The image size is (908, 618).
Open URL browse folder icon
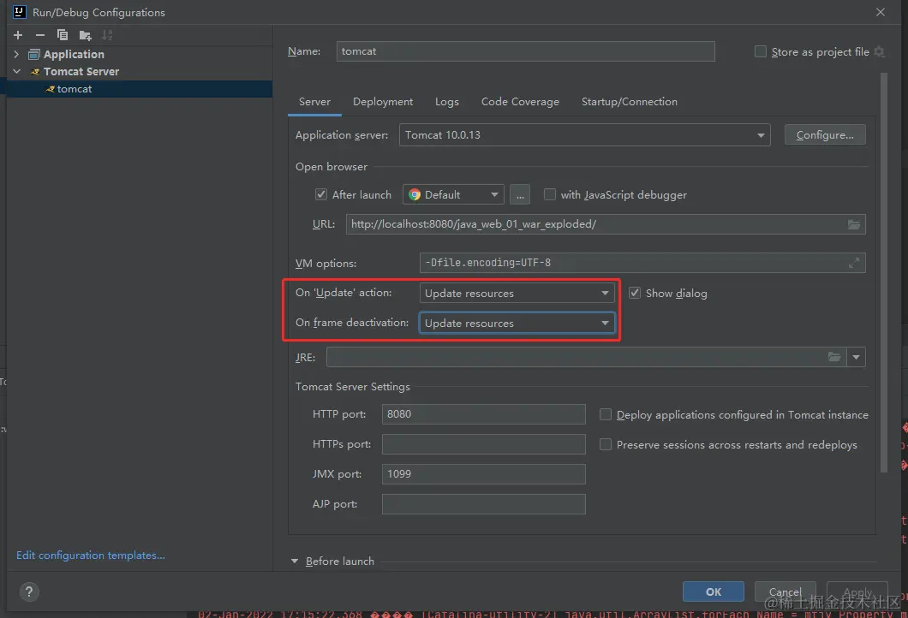(853, 224)
